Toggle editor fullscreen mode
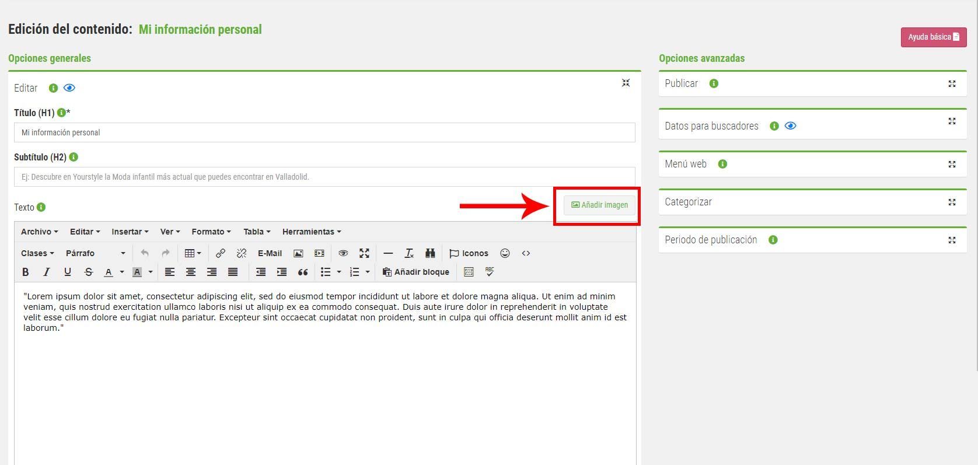The width and height of the screenshot is (978, 465). coord(364,253)
